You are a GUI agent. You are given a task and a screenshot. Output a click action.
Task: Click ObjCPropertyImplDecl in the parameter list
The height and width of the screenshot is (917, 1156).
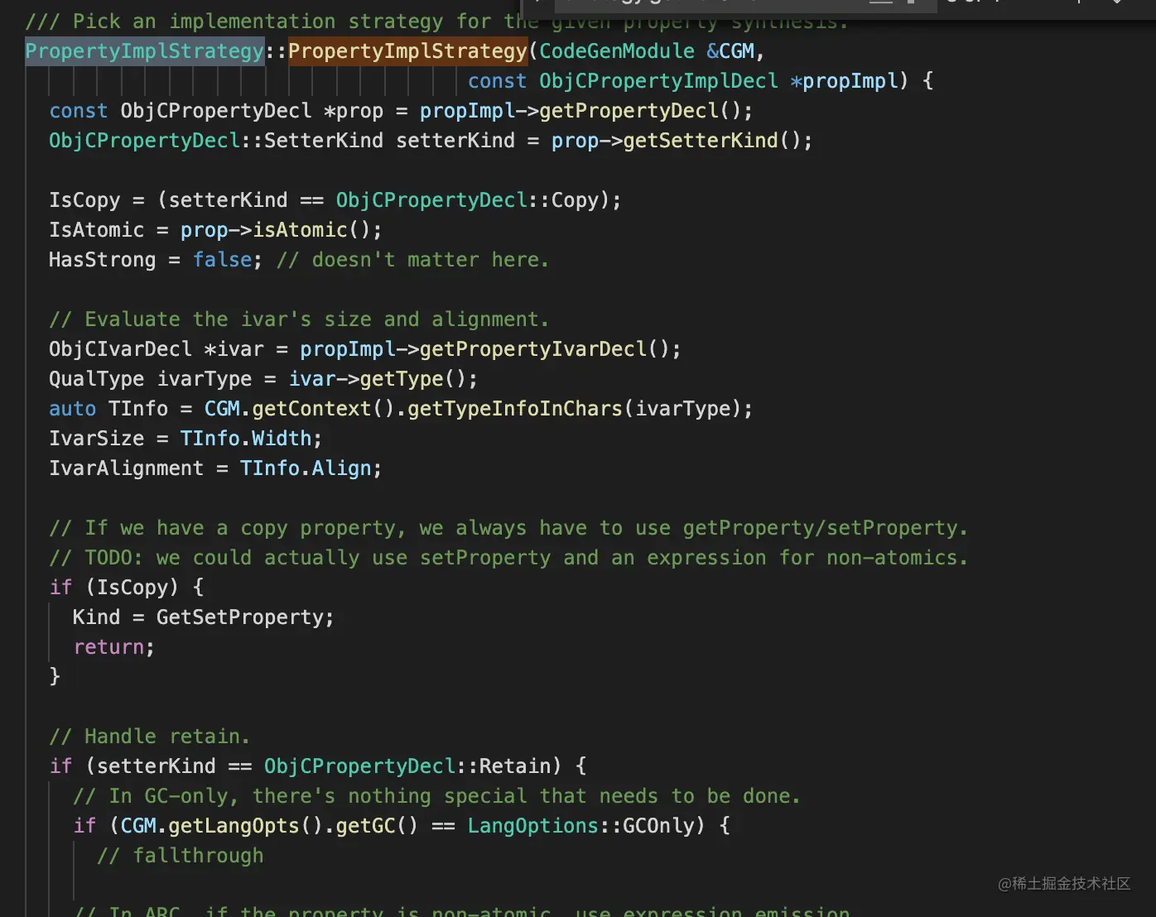pos(658,81)
